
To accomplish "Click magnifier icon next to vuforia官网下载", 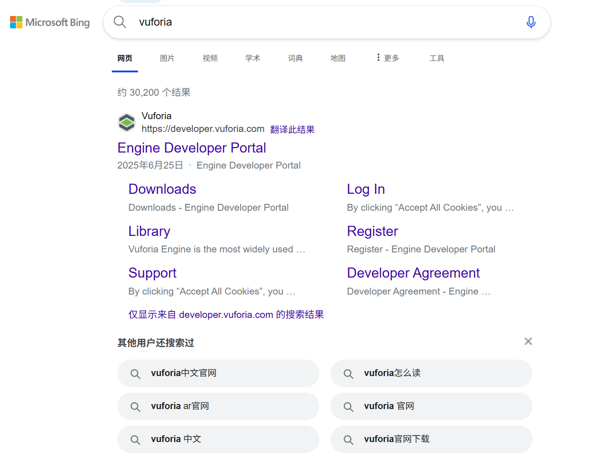I will coord(348,440).
